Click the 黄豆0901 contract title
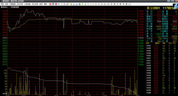This screenshot has width=178, height=96. (153, 8)
